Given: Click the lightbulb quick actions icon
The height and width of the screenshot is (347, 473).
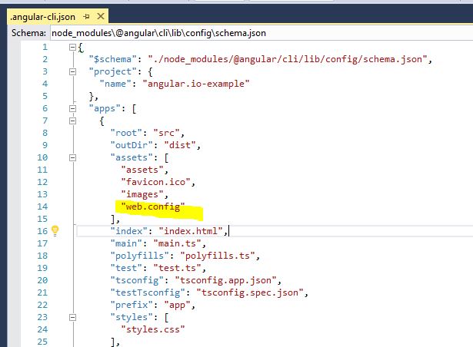Looking at the screenshot, I should pyautogui.click(x=55, y=231).
